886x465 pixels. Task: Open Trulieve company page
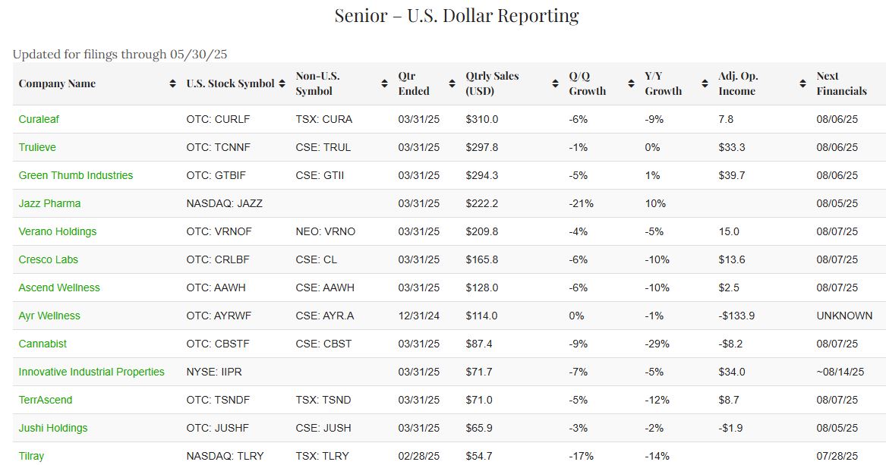[37, 147]
